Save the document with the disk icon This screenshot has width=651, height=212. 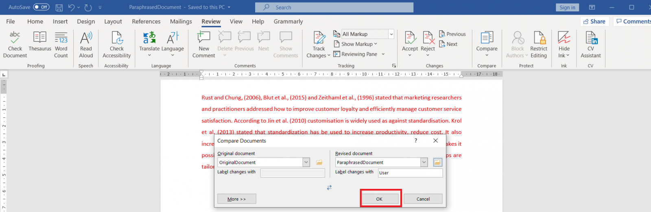pos(59,7)
